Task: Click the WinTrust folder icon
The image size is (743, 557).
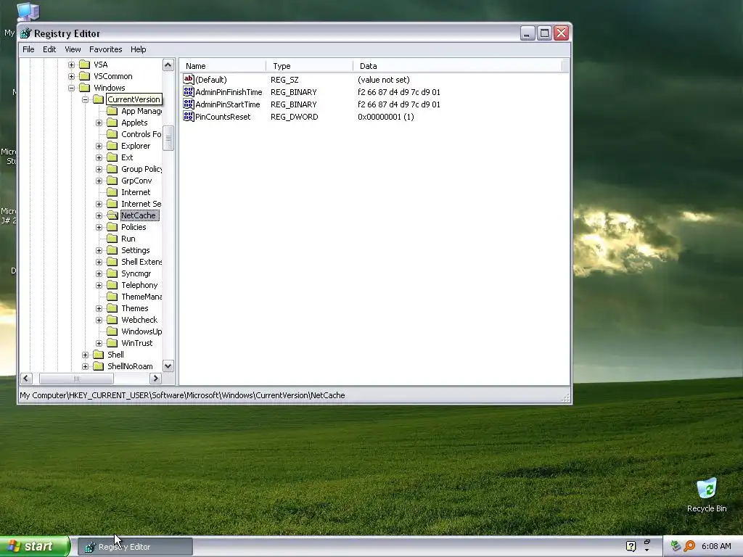Action: (x=112, y=343)
